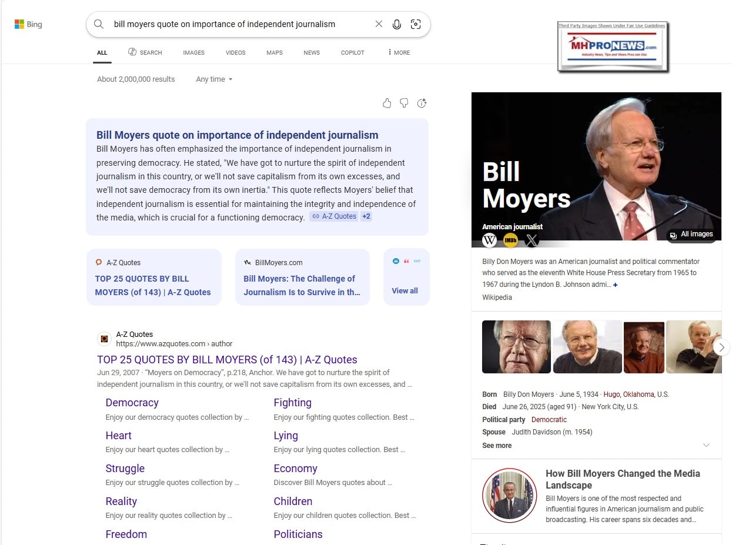
Task: Open How Bill Moyers Changed the Media Landscape
Action: pyautogui.click(x=623, y=479)
